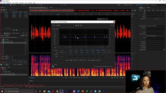
Task: Save the Effects Rack preset
Action: pyautogui.click(x=22, y=35)
